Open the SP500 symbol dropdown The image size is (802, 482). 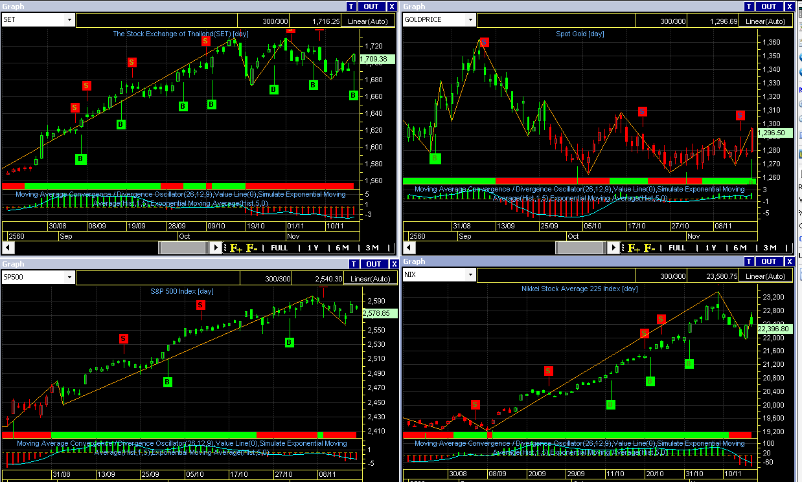click(69, 278)
